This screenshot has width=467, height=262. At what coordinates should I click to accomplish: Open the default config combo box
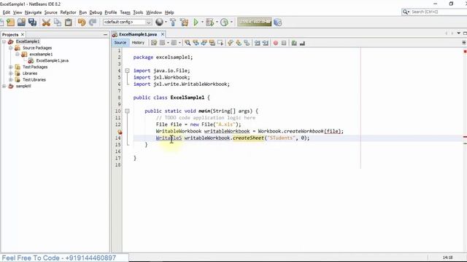coord(127,22)
